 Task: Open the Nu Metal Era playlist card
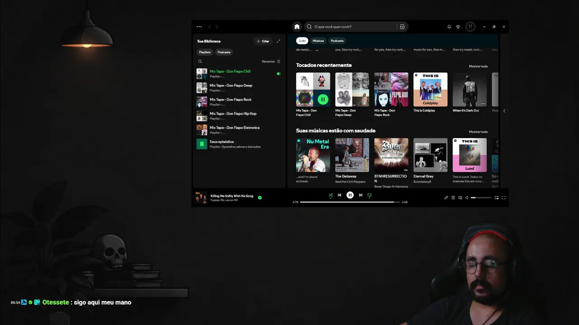click(313, 161)
